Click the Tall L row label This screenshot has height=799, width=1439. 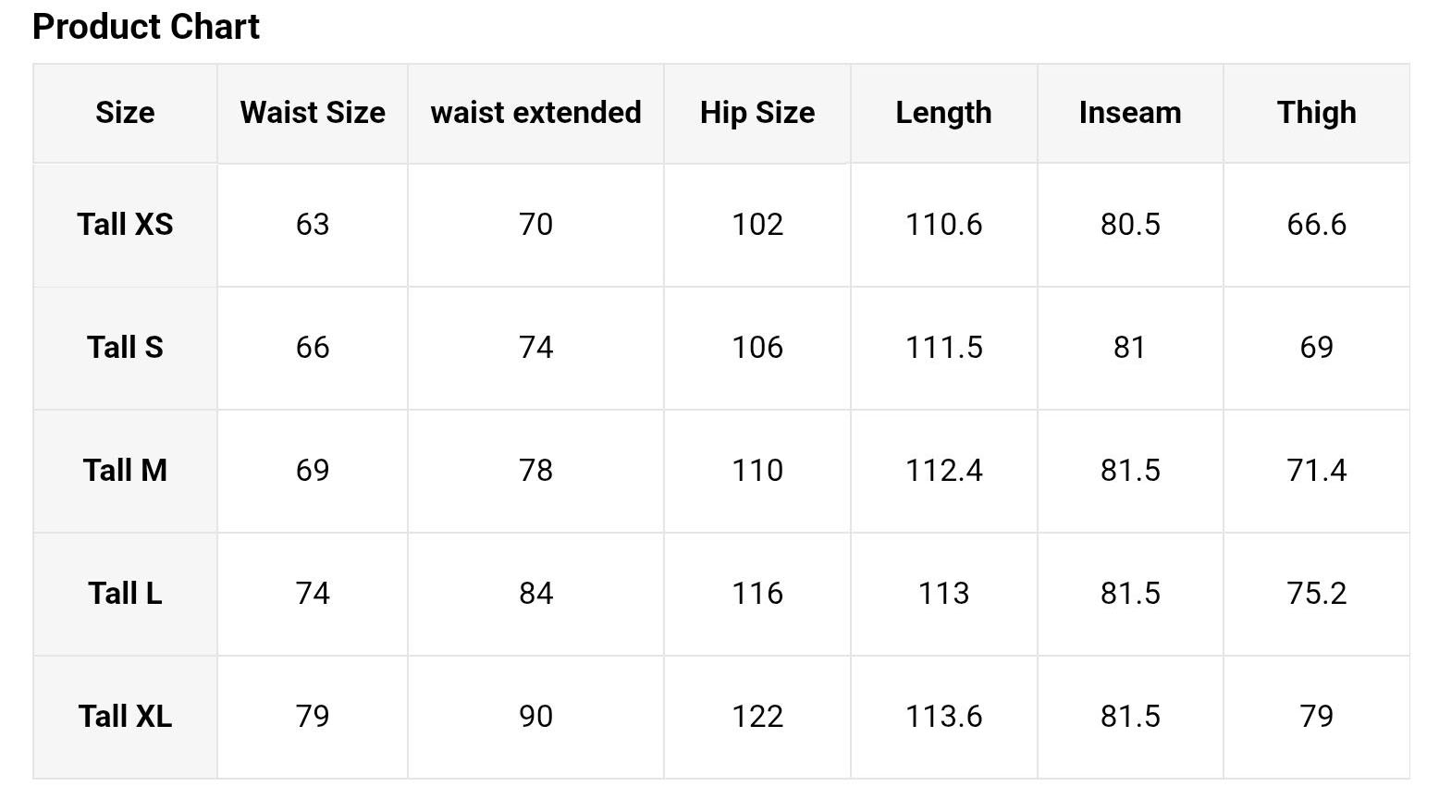125,594
